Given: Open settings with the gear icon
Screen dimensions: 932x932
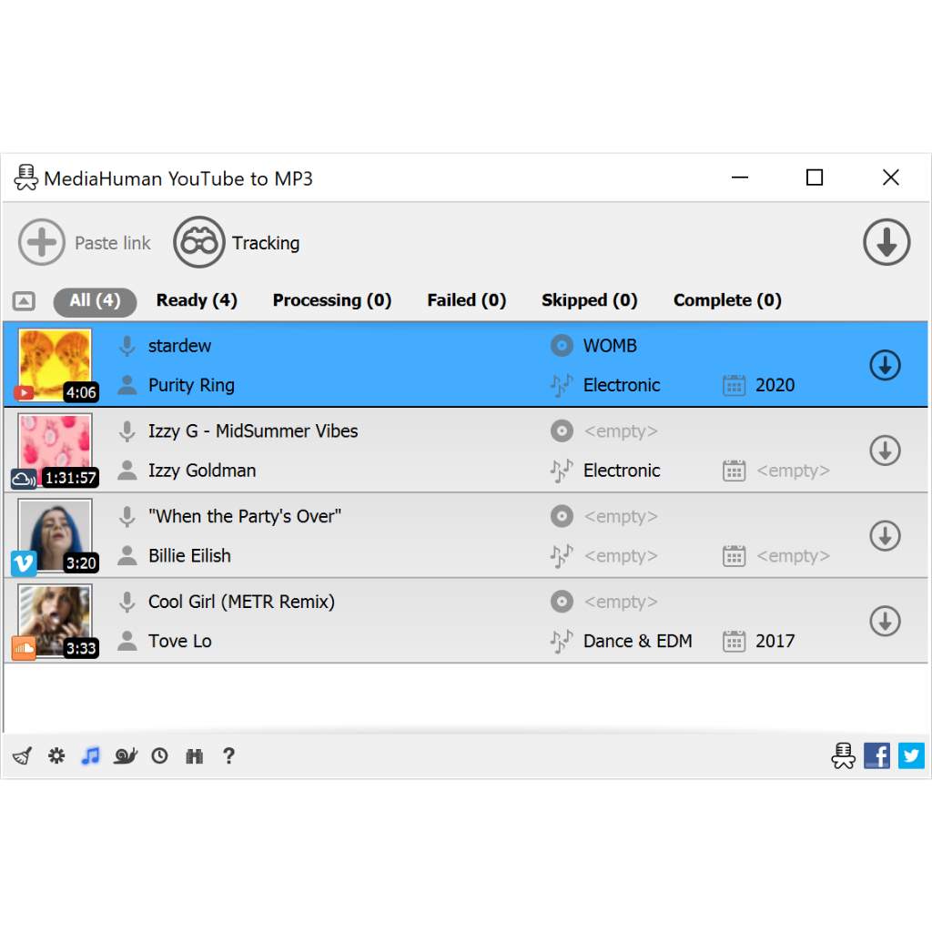Looking at the screenshot, I should point(56,756).
